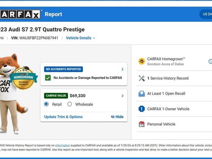Select the Wholesale value option
This screenshot has width=212, height=159.
[x=70, y=104]
